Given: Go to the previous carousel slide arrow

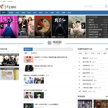Looking at the screenshot, I should click(x=2, y=26).
